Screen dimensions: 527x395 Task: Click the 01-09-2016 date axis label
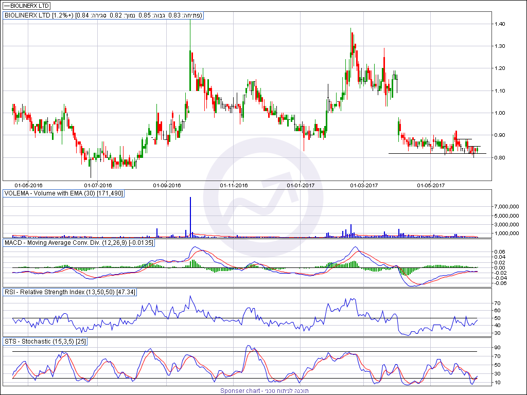point(167,185)
